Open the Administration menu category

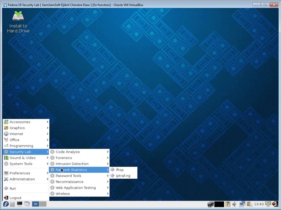26,179
